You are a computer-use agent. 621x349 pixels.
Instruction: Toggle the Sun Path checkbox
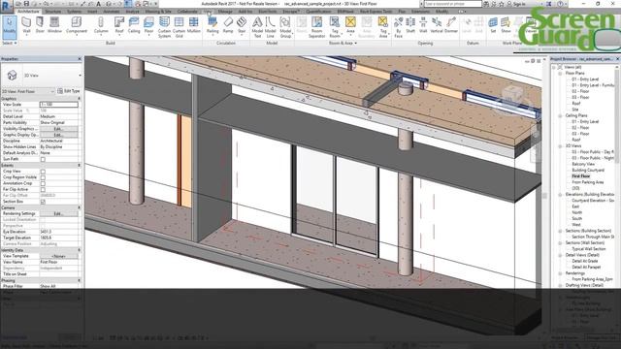pyautogui.click(x=43, y=159)
